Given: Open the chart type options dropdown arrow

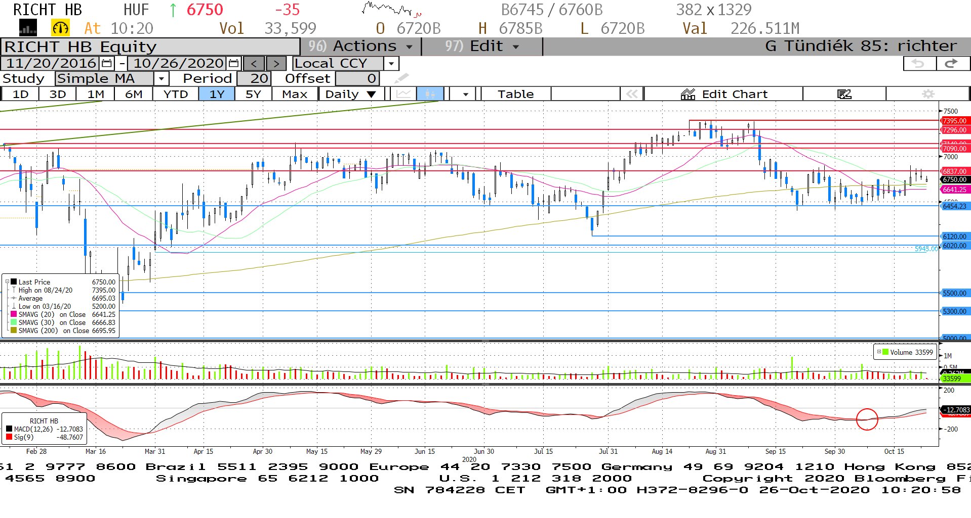Looking at the screenshot, I should (x=465, y=94).
